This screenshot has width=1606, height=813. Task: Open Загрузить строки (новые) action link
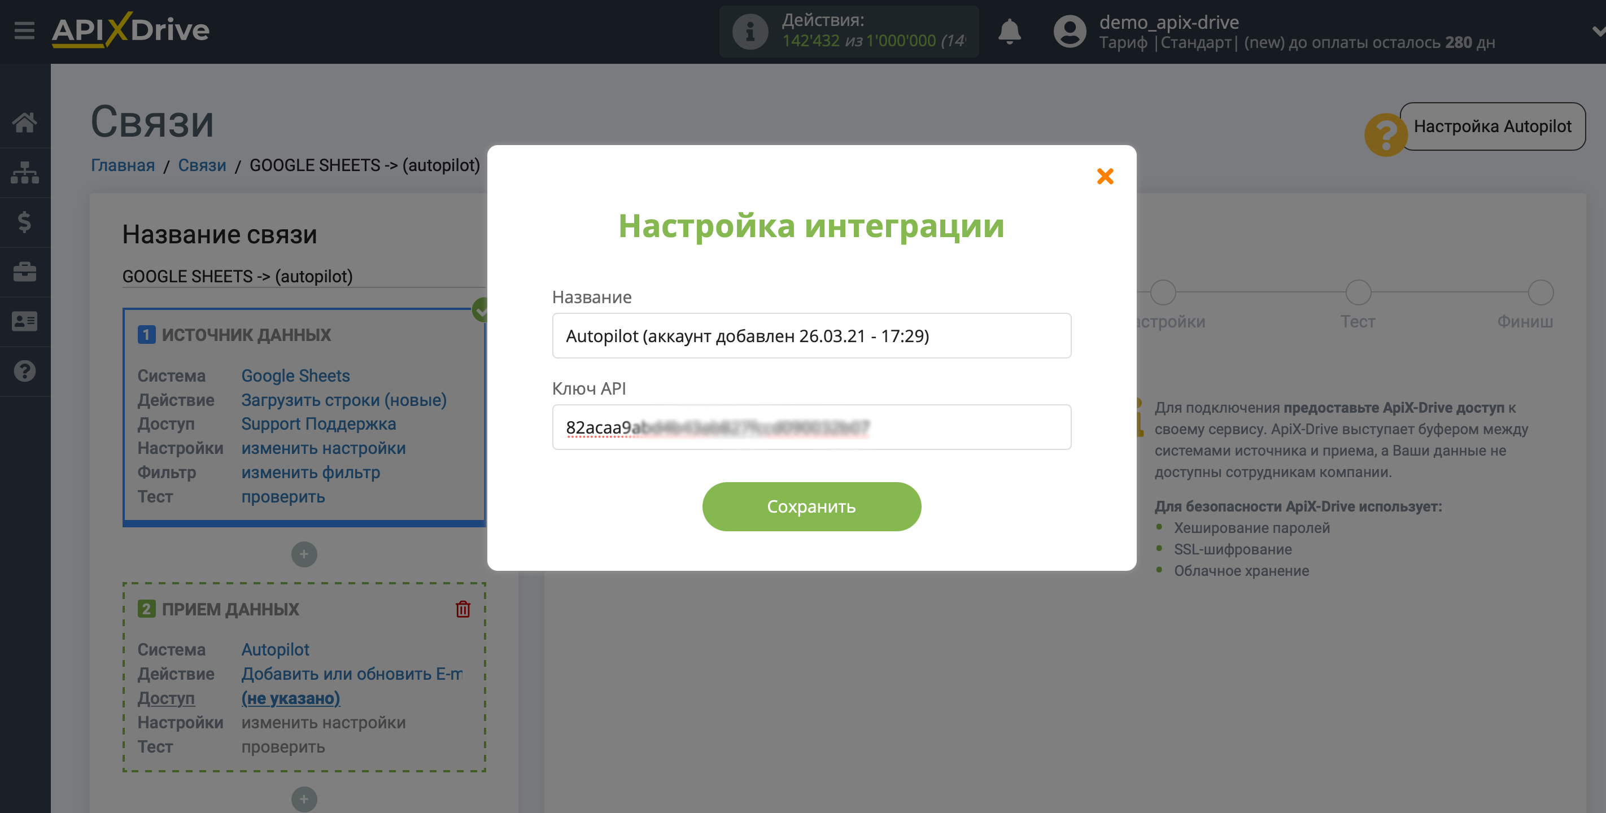click(344, 400)
